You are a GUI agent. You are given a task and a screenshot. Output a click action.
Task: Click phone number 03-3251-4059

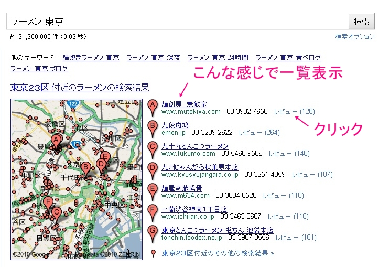coord(265,174)
